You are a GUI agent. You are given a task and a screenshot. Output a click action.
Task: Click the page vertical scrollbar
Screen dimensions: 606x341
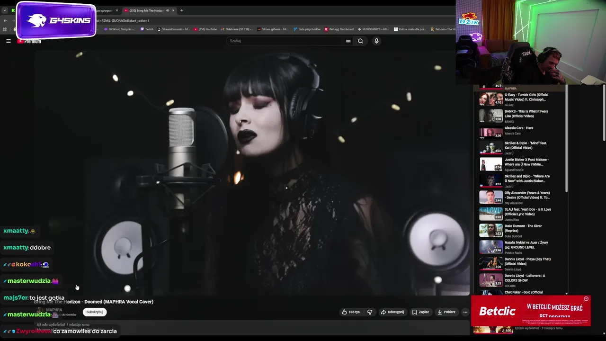click(604, 113)
